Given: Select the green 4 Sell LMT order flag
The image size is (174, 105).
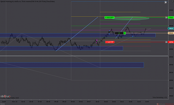Looking at the screenshot, I should [109, 17].
